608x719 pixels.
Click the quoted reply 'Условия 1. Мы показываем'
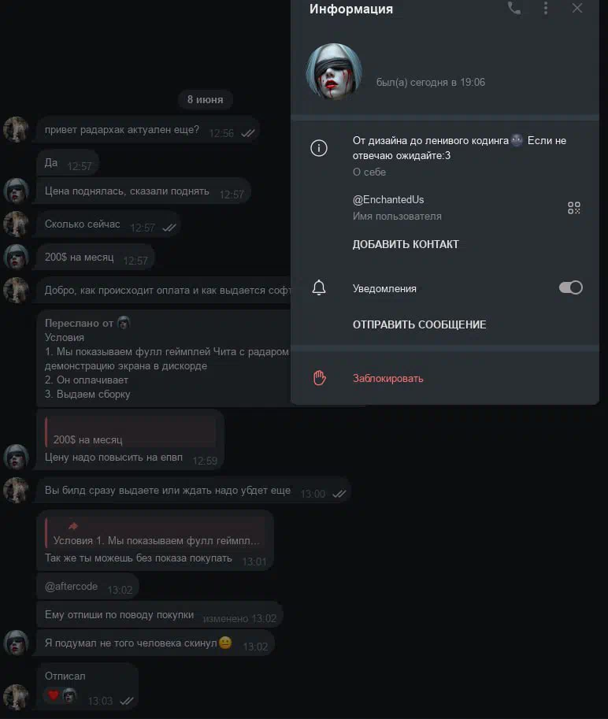coord(154,533)
